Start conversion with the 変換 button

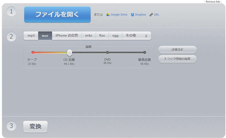coord(35,127)
